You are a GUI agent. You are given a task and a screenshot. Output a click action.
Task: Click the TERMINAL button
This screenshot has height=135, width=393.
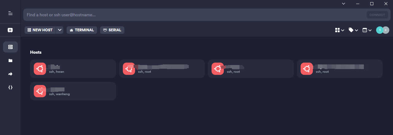(82, 30)
